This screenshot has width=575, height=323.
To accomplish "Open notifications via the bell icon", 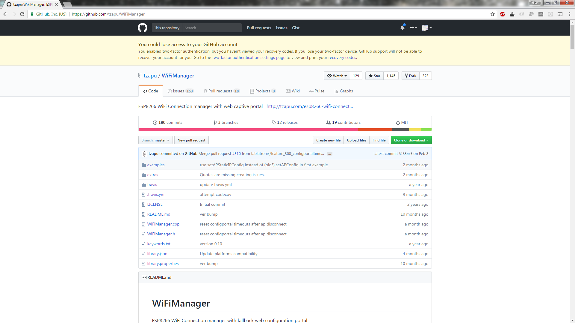I will 402,28.
